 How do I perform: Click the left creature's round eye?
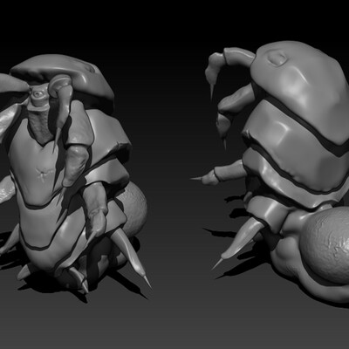click(x=38, y=94)
